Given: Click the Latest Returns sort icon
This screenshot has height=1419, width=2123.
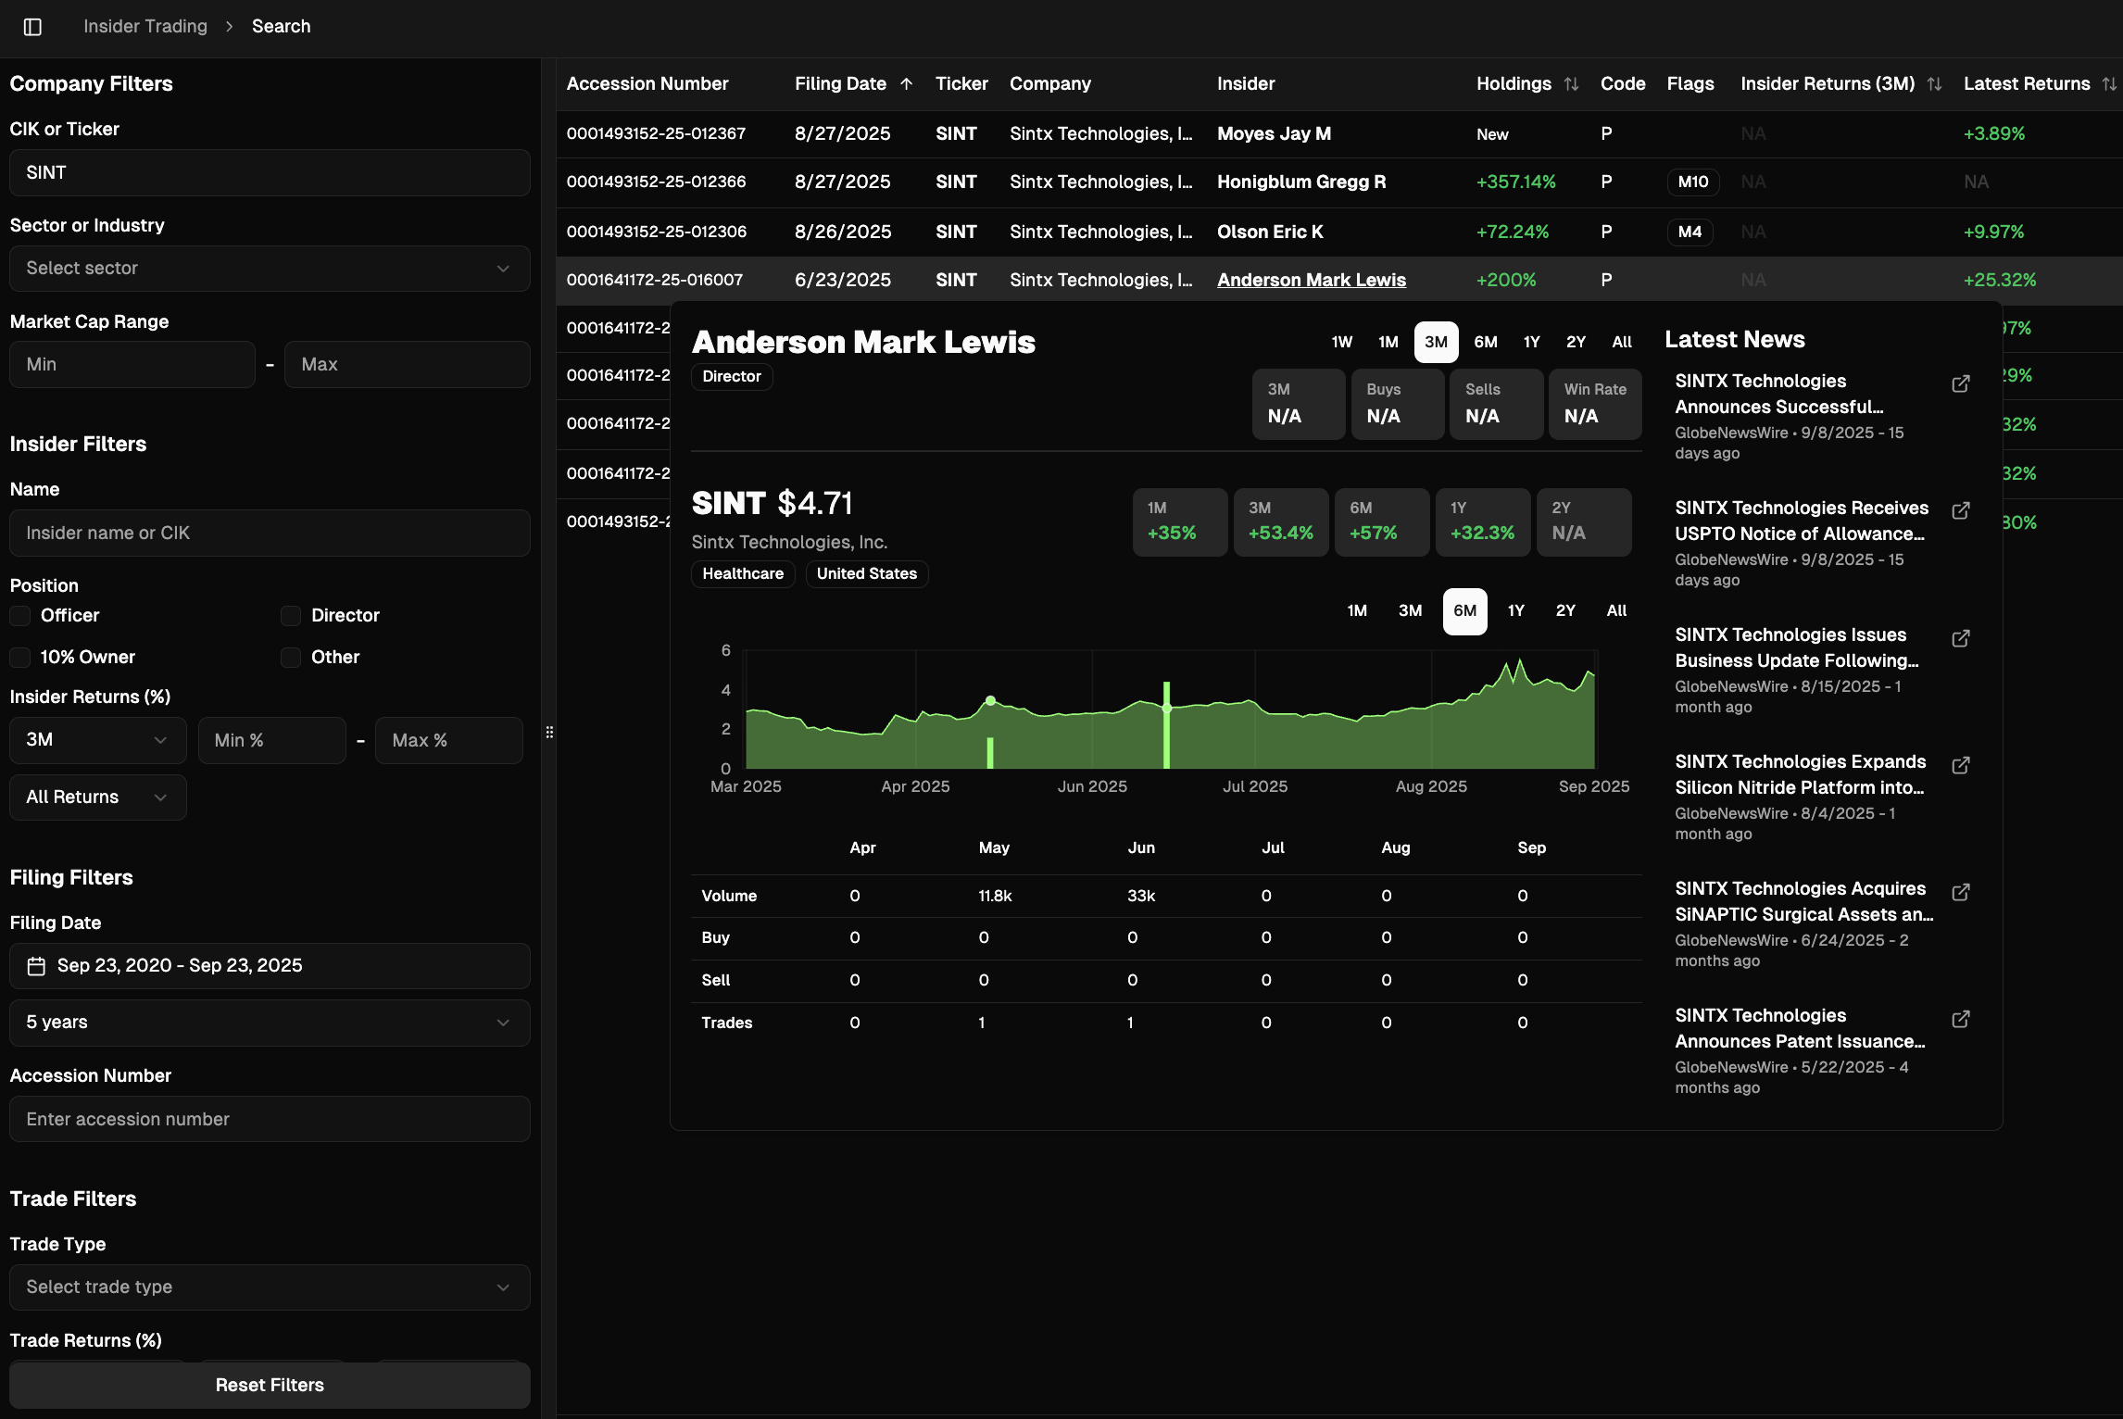Looking at the screenshot, I should click(2109, 84).
